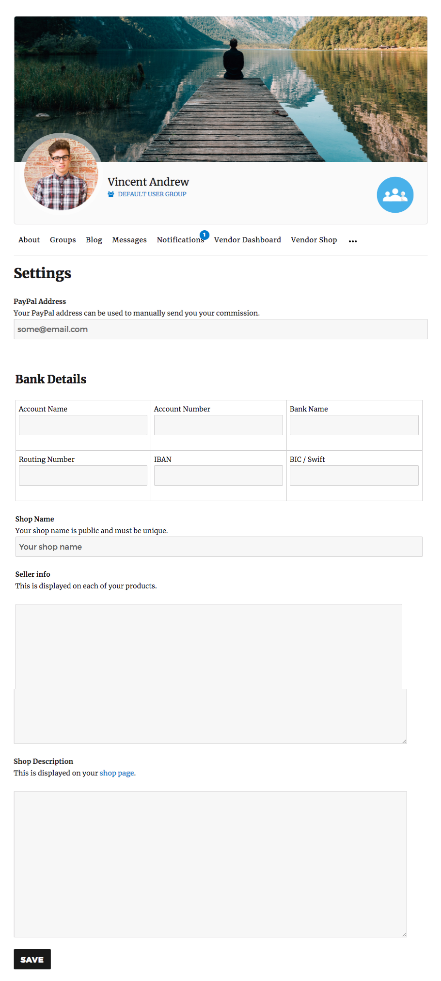The image size is (441, 981).
Task: Click the blue groups circle icon
Action: coord(395,195)
